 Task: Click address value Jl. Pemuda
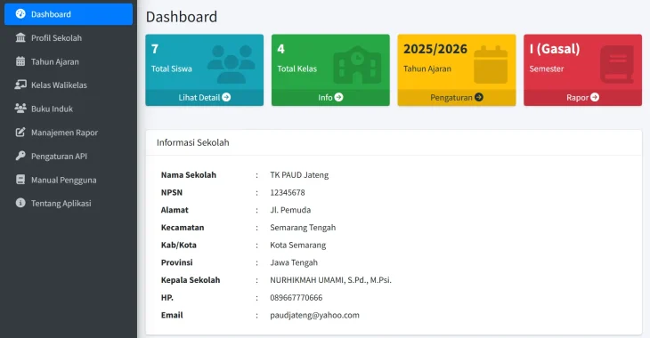290,210
